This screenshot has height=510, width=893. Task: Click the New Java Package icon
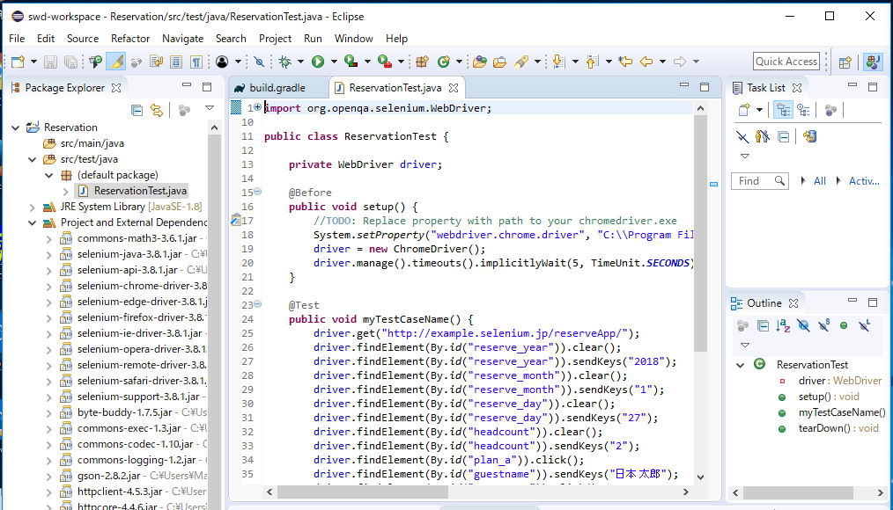(x=422, y=62)
